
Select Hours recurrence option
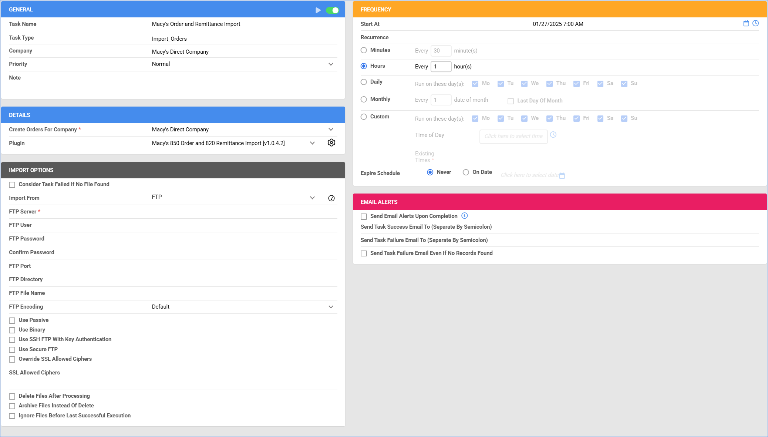point(364,66)
